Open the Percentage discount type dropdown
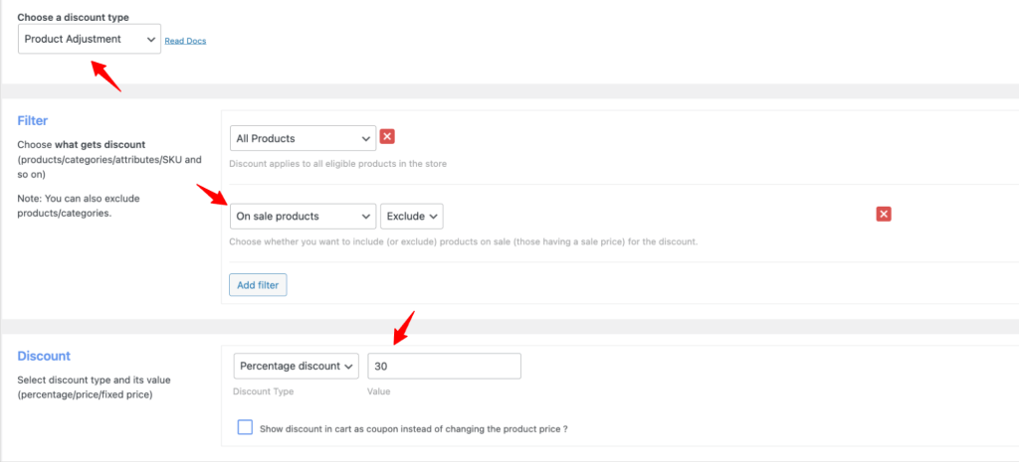This screenshot has width=1019, height=462. pos(296,366)
